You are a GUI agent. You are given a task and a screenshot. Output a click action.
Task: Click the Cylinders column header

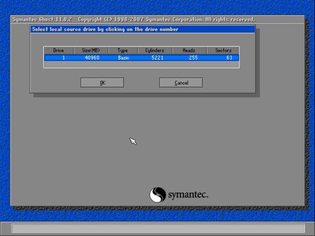pos(155,50)
